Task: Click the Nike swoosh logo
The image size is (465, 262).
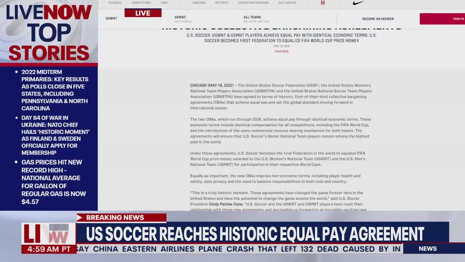Action: (x=359, y=3)
